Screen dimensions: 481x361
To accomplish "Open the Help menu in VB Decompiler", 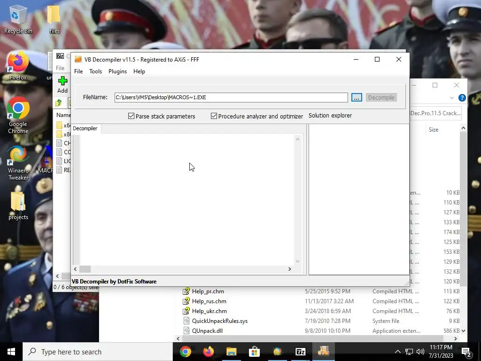I will (x=139, y=71).
